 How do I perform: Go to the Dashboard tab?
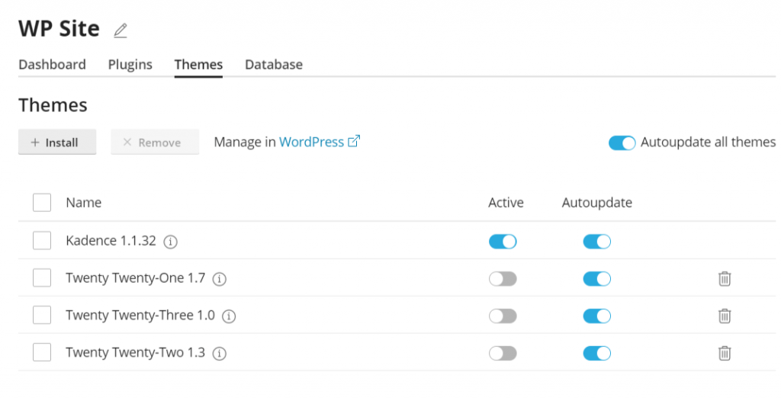pyautogui.click(x=52, y=65)
